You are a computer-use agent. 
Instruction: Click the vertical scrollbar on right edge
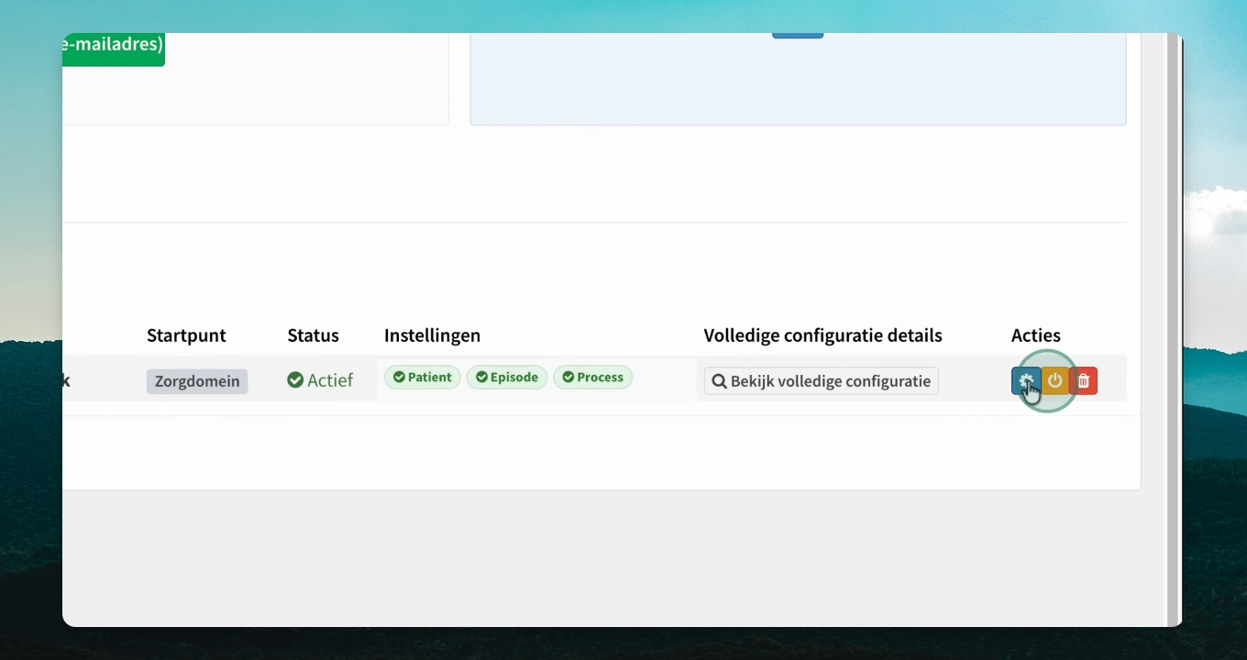pos(1172,330)
